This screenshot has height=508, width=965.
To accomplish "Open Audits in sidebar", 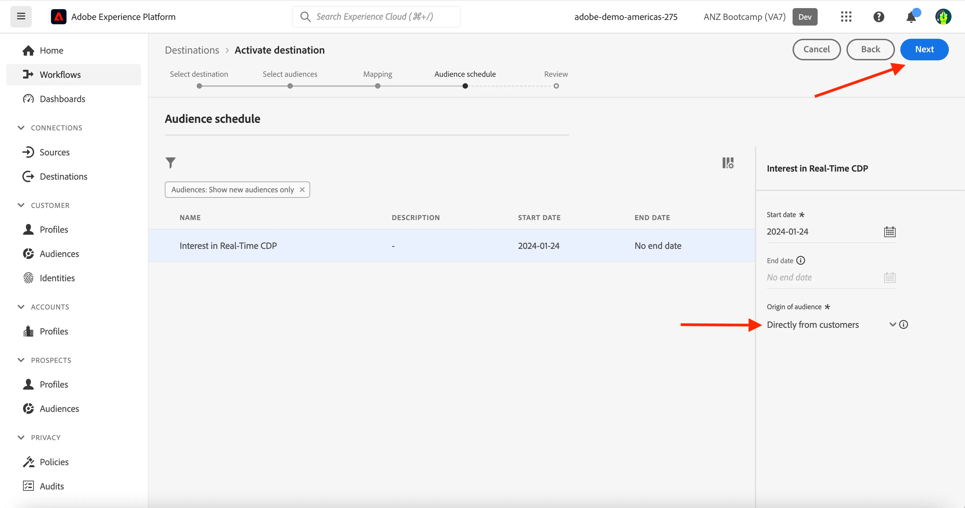I will click(74, 486).
